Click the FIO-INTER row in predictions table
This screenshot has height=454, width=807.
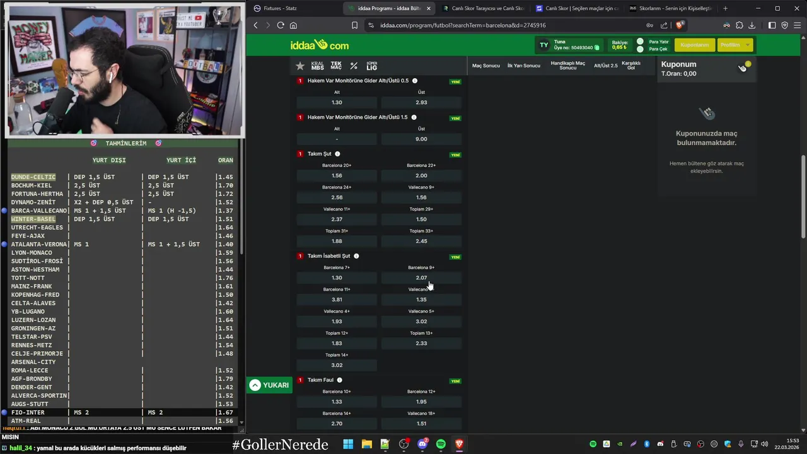tap(122, 412)
